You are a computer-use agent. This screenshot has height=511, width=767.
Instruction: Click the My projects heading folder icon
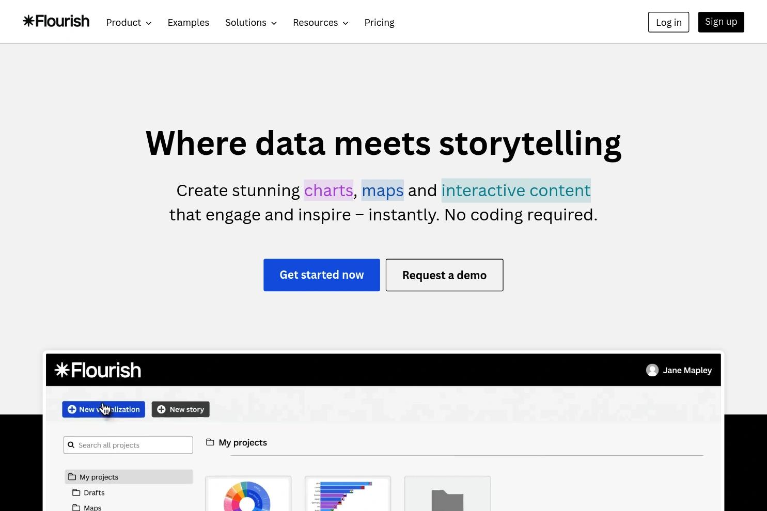[210, 442]
